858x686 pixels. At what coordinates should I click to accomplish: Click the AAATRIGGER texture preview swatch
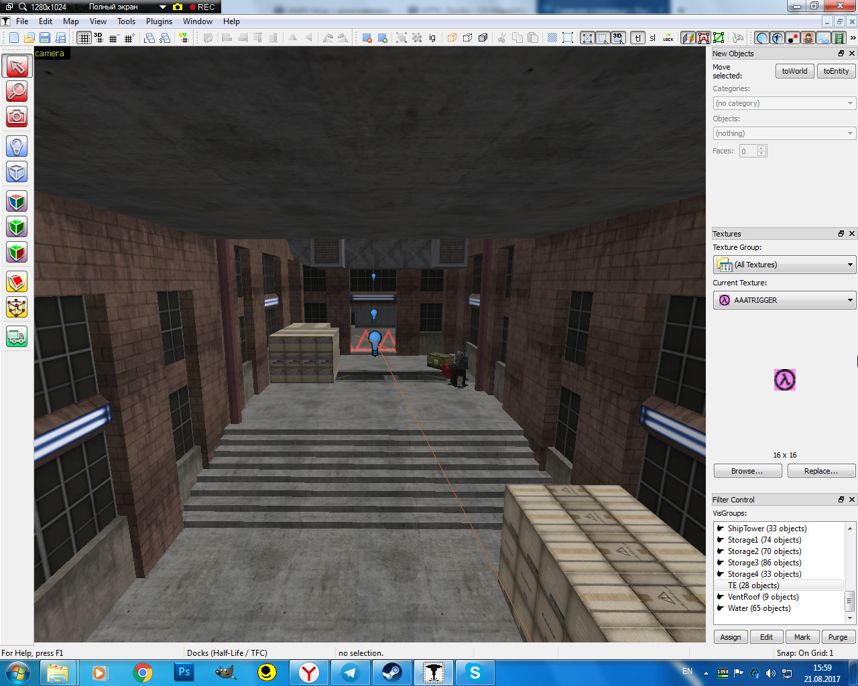pyautogui.click(x=785, y=380)
